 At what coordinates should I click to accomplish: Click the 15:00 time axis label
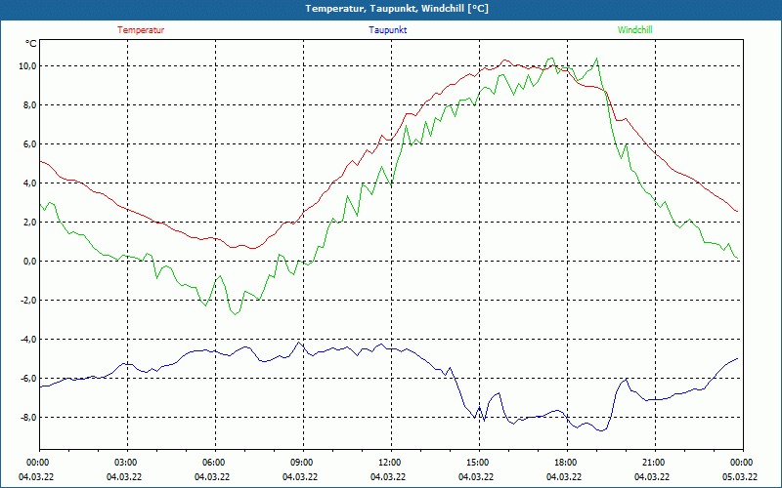[478, 463]
